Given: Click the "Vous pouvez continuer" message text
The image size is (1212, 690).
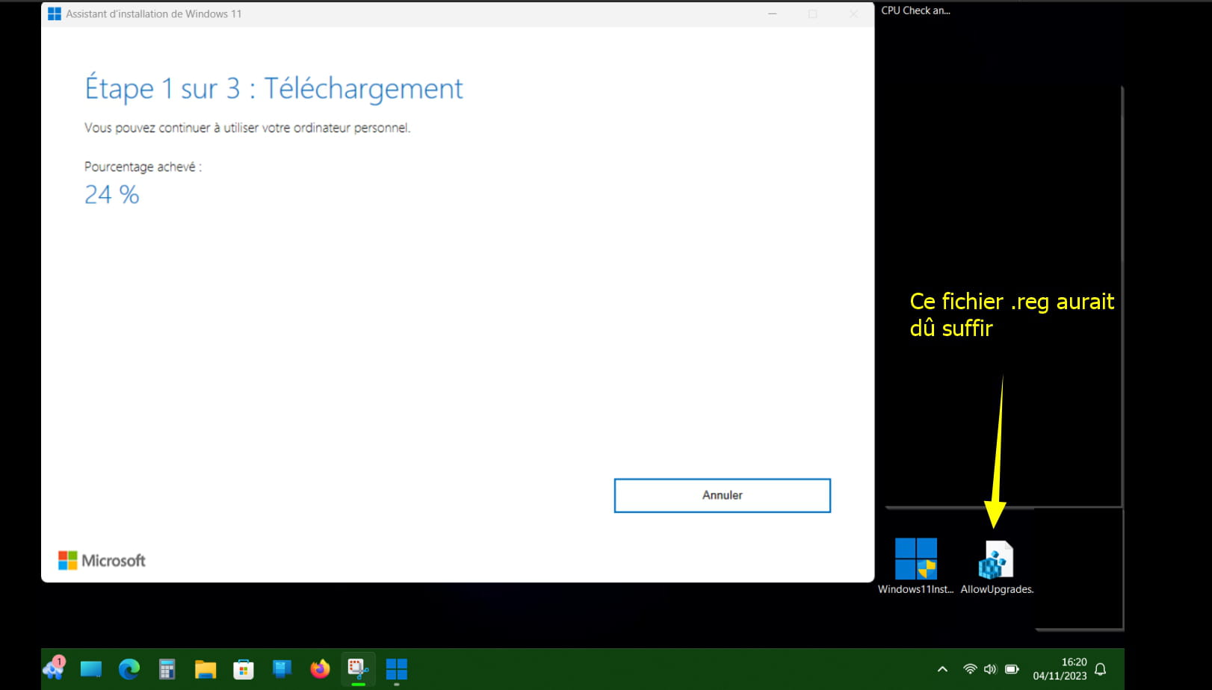Looking at the screenshot, I should tap(247, 128).
